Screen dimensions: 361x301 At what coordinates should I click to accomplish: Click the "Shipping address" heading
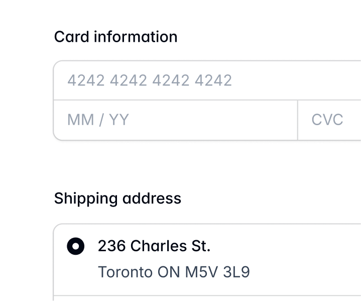point(117,198)
